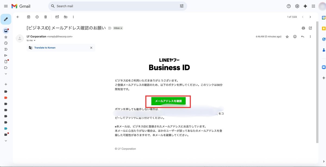
Task: Mark the email as unread
Action: [57, 17]
